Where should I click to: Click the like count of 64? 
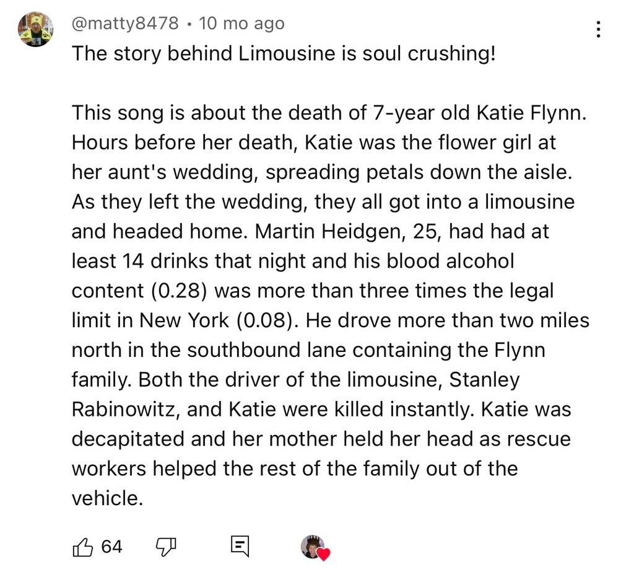click(111, 547)
